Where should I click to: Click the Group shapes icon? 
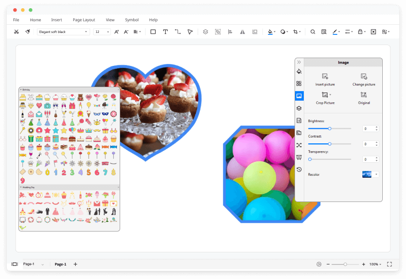click(x=218, y=32)
